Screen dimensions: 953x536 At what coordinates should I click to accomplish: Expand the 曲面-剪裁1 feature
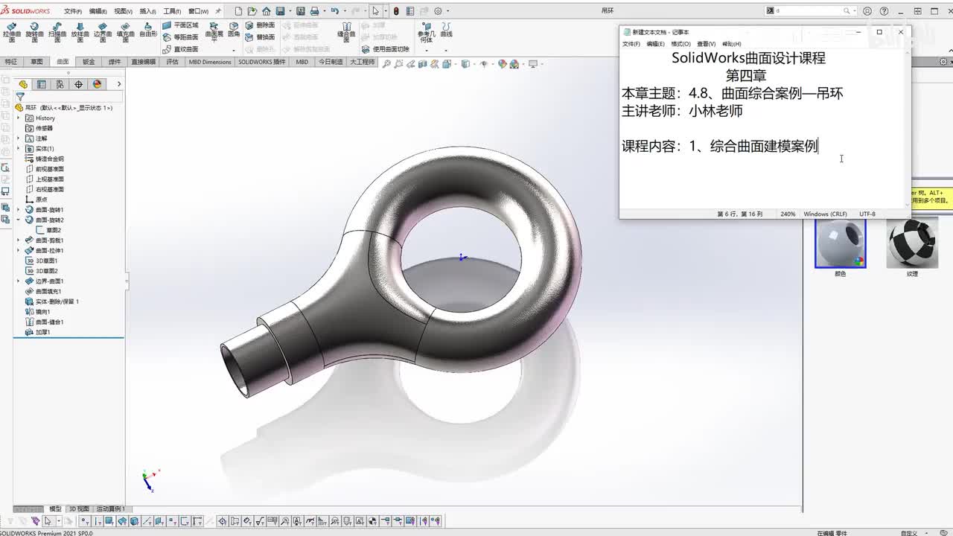click(19, 240)
